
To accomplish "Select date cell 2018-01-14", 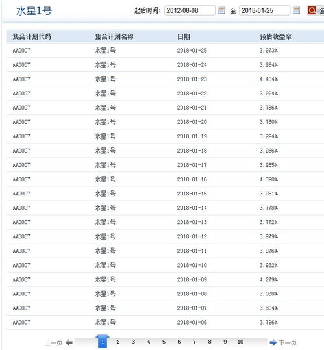I will [192, 208].
